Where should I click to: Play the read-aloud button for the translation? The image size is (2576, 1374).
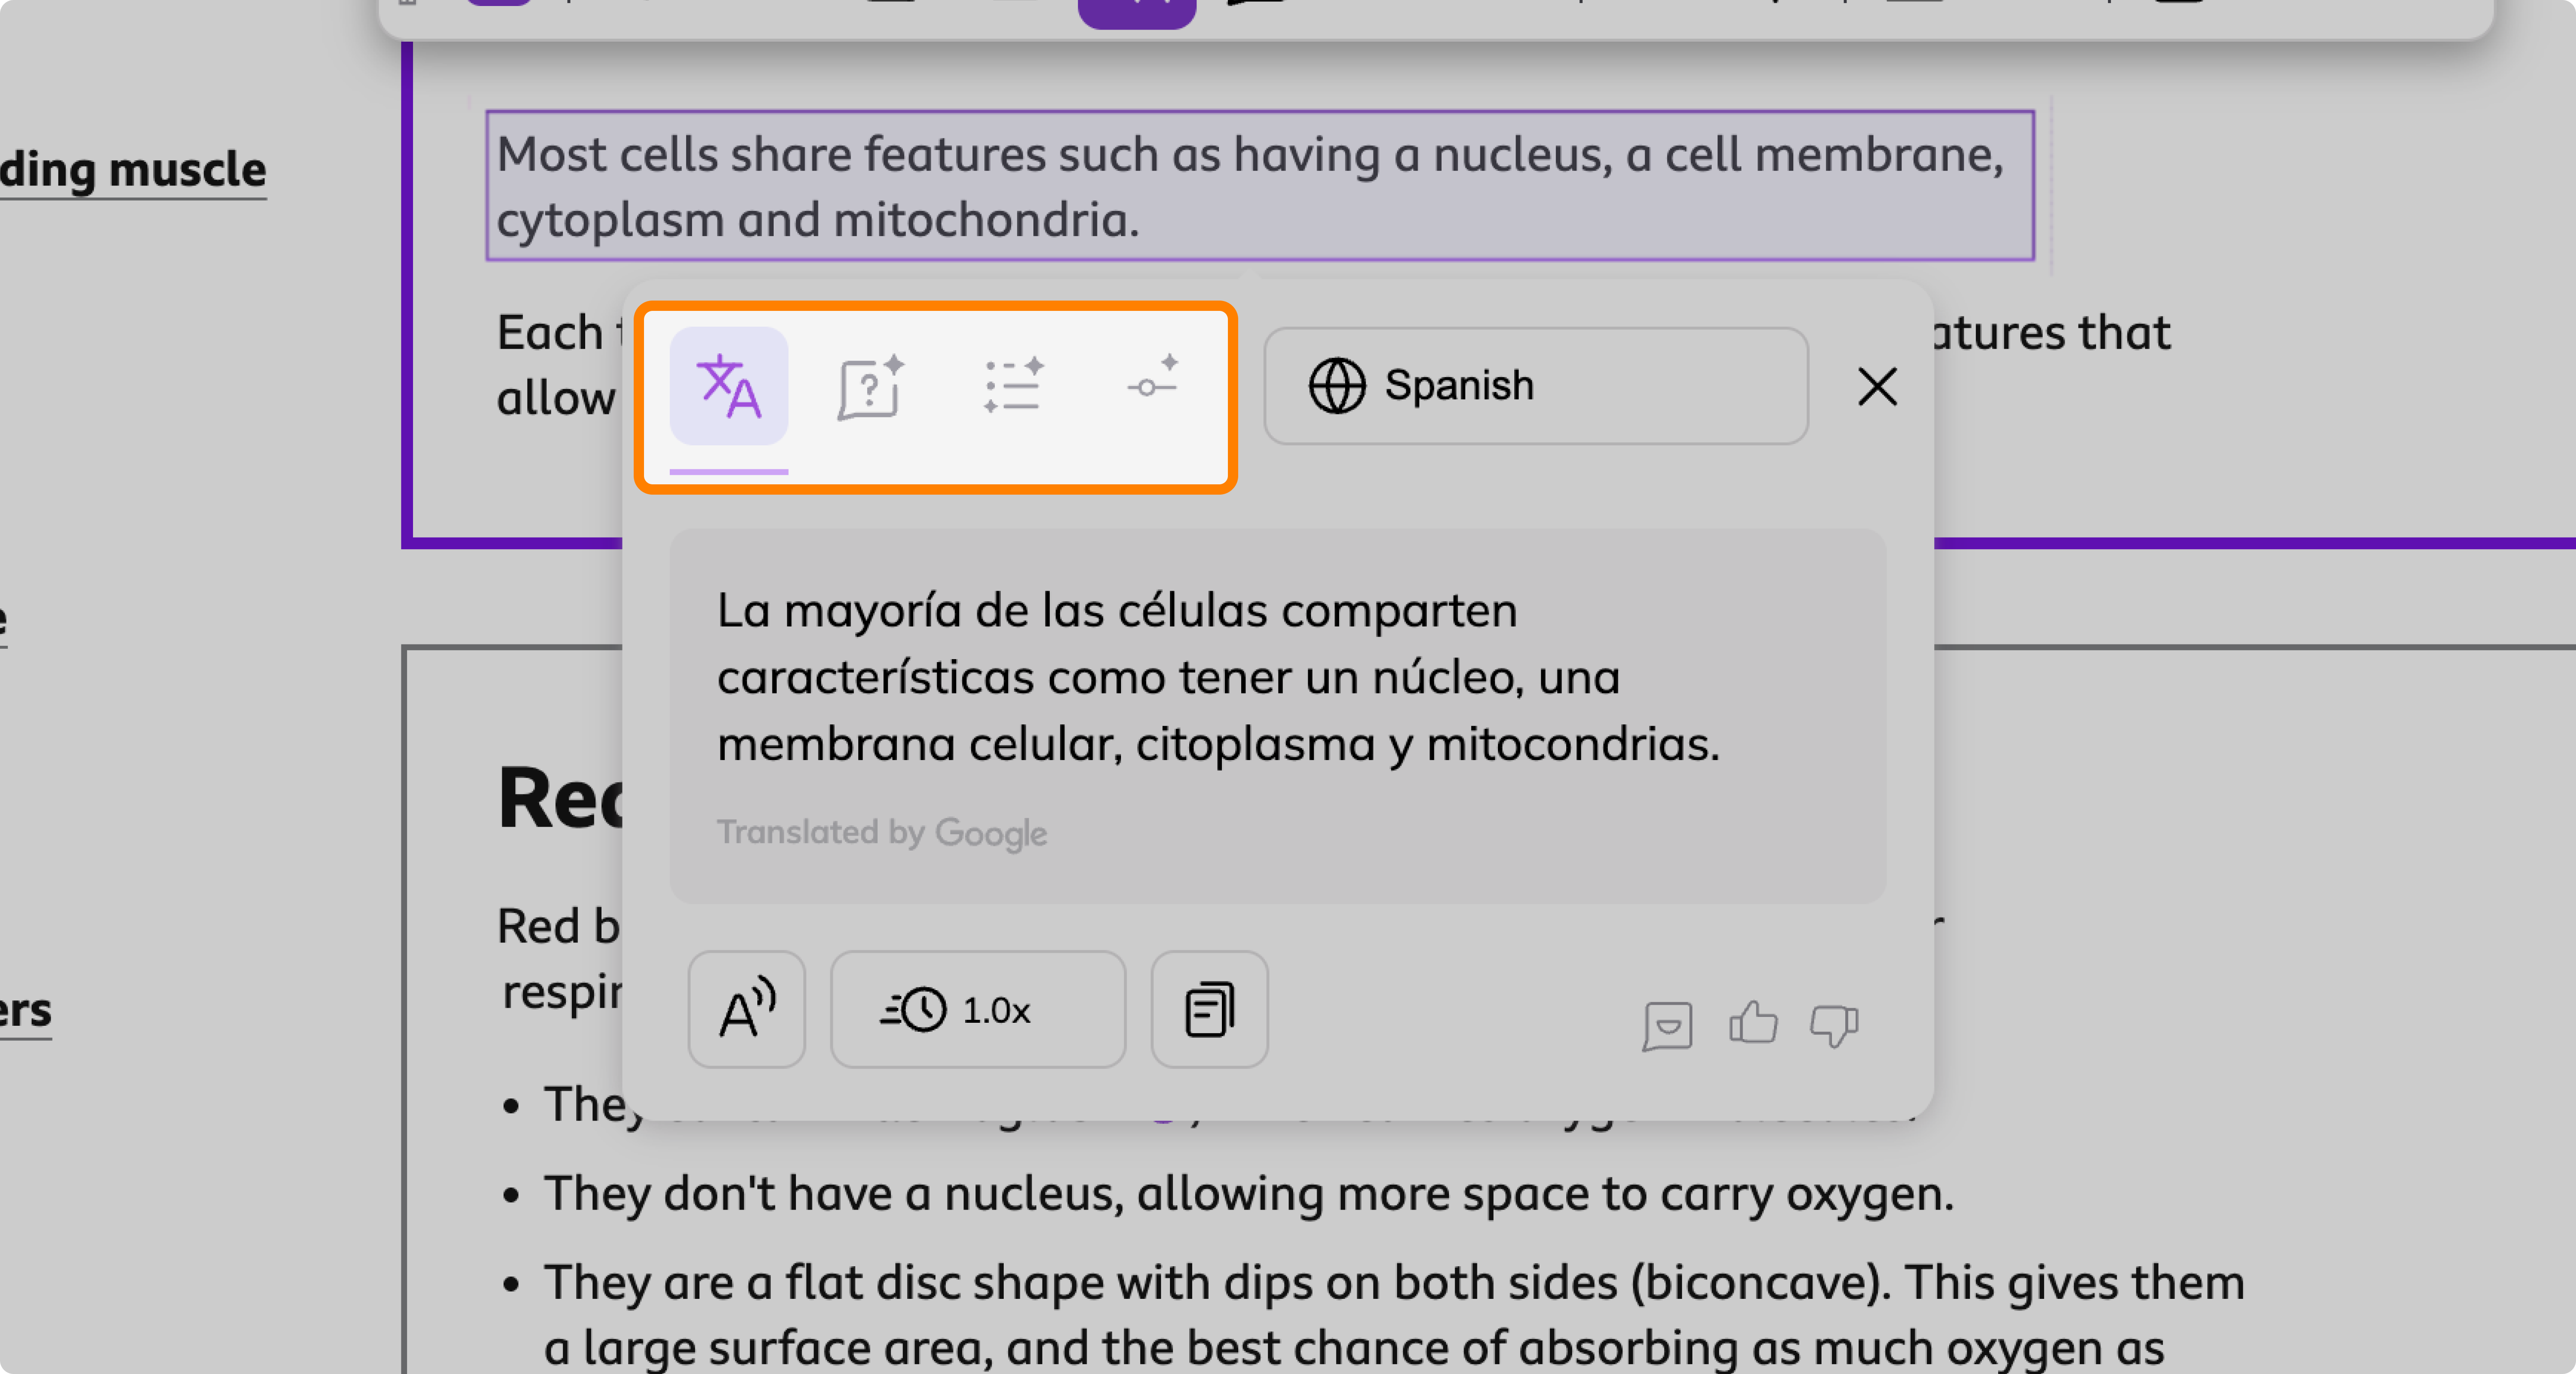[x=746, y=1009]
